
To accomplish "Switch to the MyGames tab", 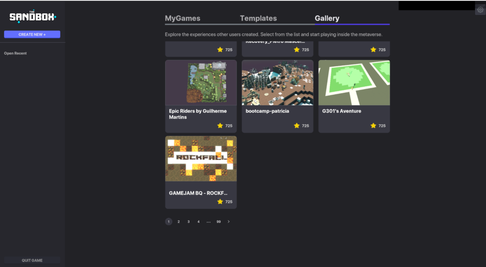I will click(x=183, y=18).
